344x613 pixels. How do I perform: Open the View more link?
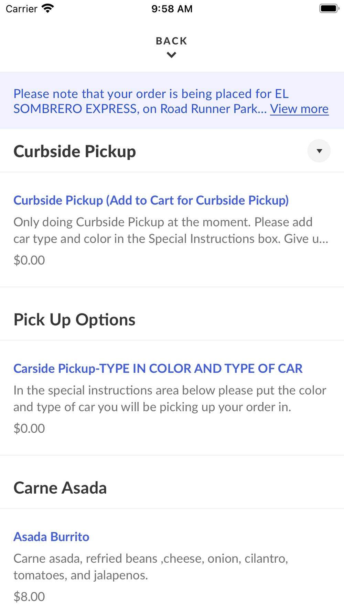(299, 109)
